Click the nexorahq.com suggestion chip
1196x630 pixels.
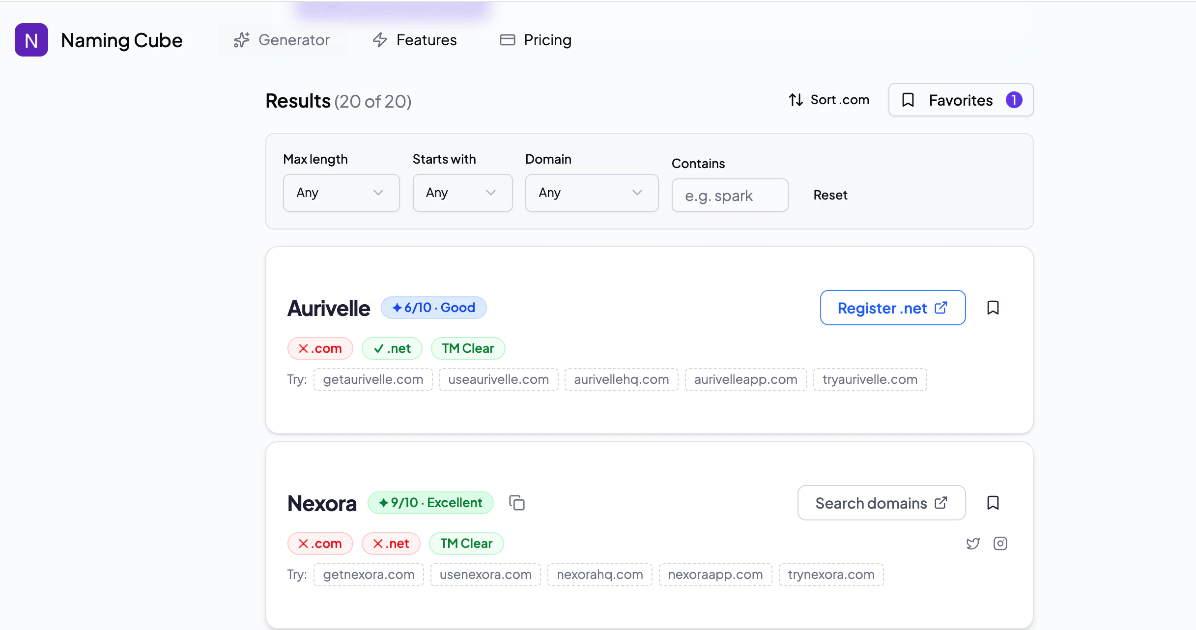coord(599,574)
